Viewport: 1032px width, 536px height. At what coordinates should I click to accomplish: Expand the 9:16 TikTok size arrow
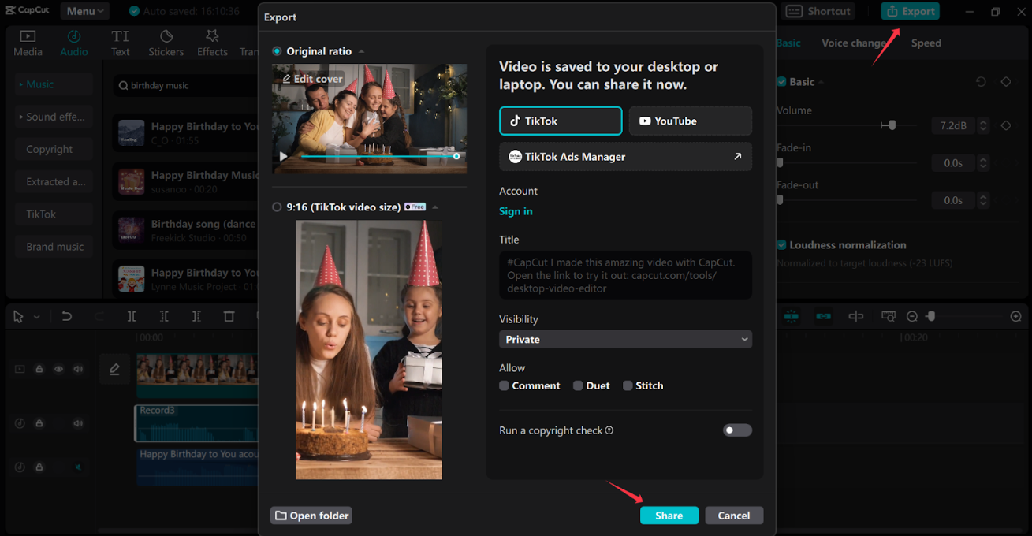(435, 207)
